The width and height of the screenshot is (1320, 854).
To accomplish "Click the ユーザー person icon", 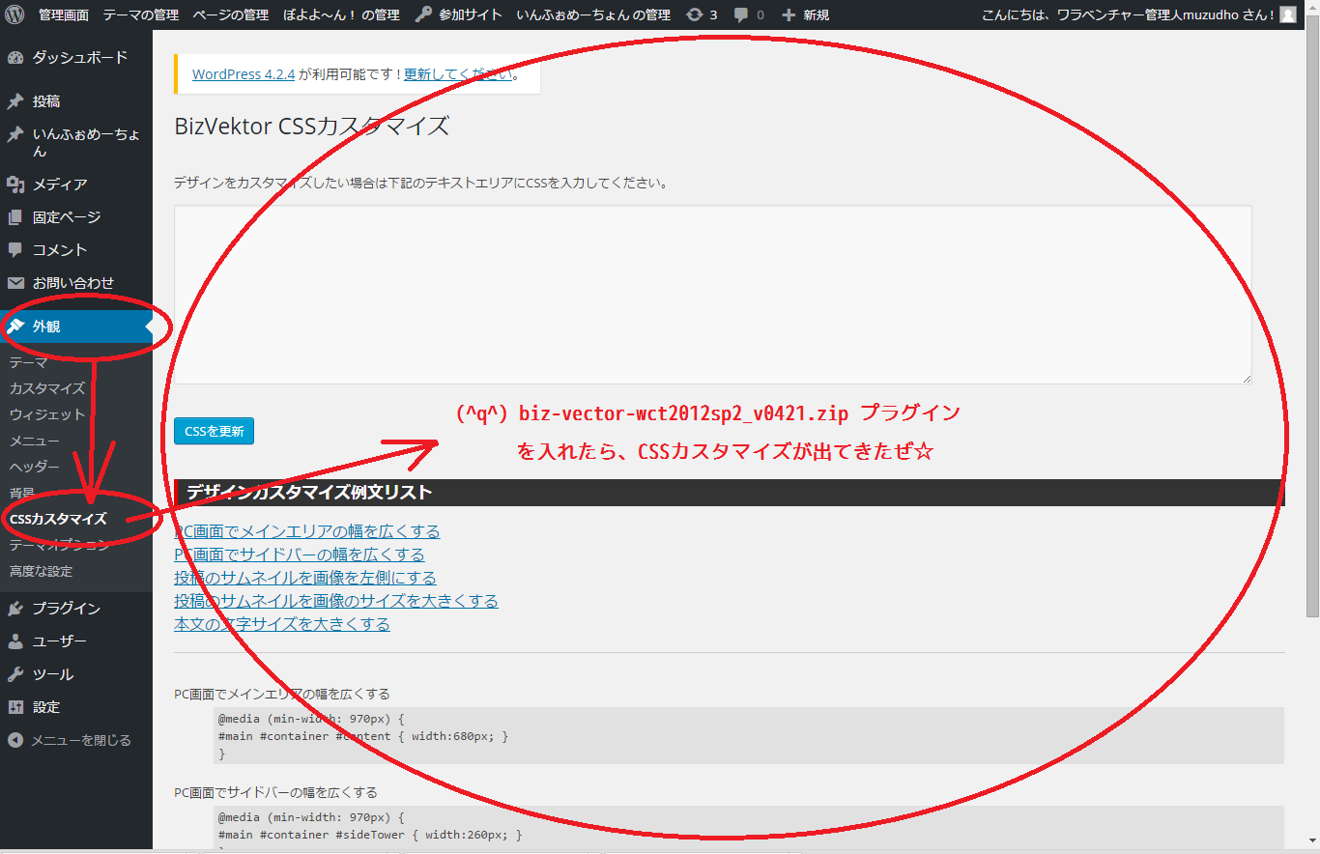I will point(15,641).
